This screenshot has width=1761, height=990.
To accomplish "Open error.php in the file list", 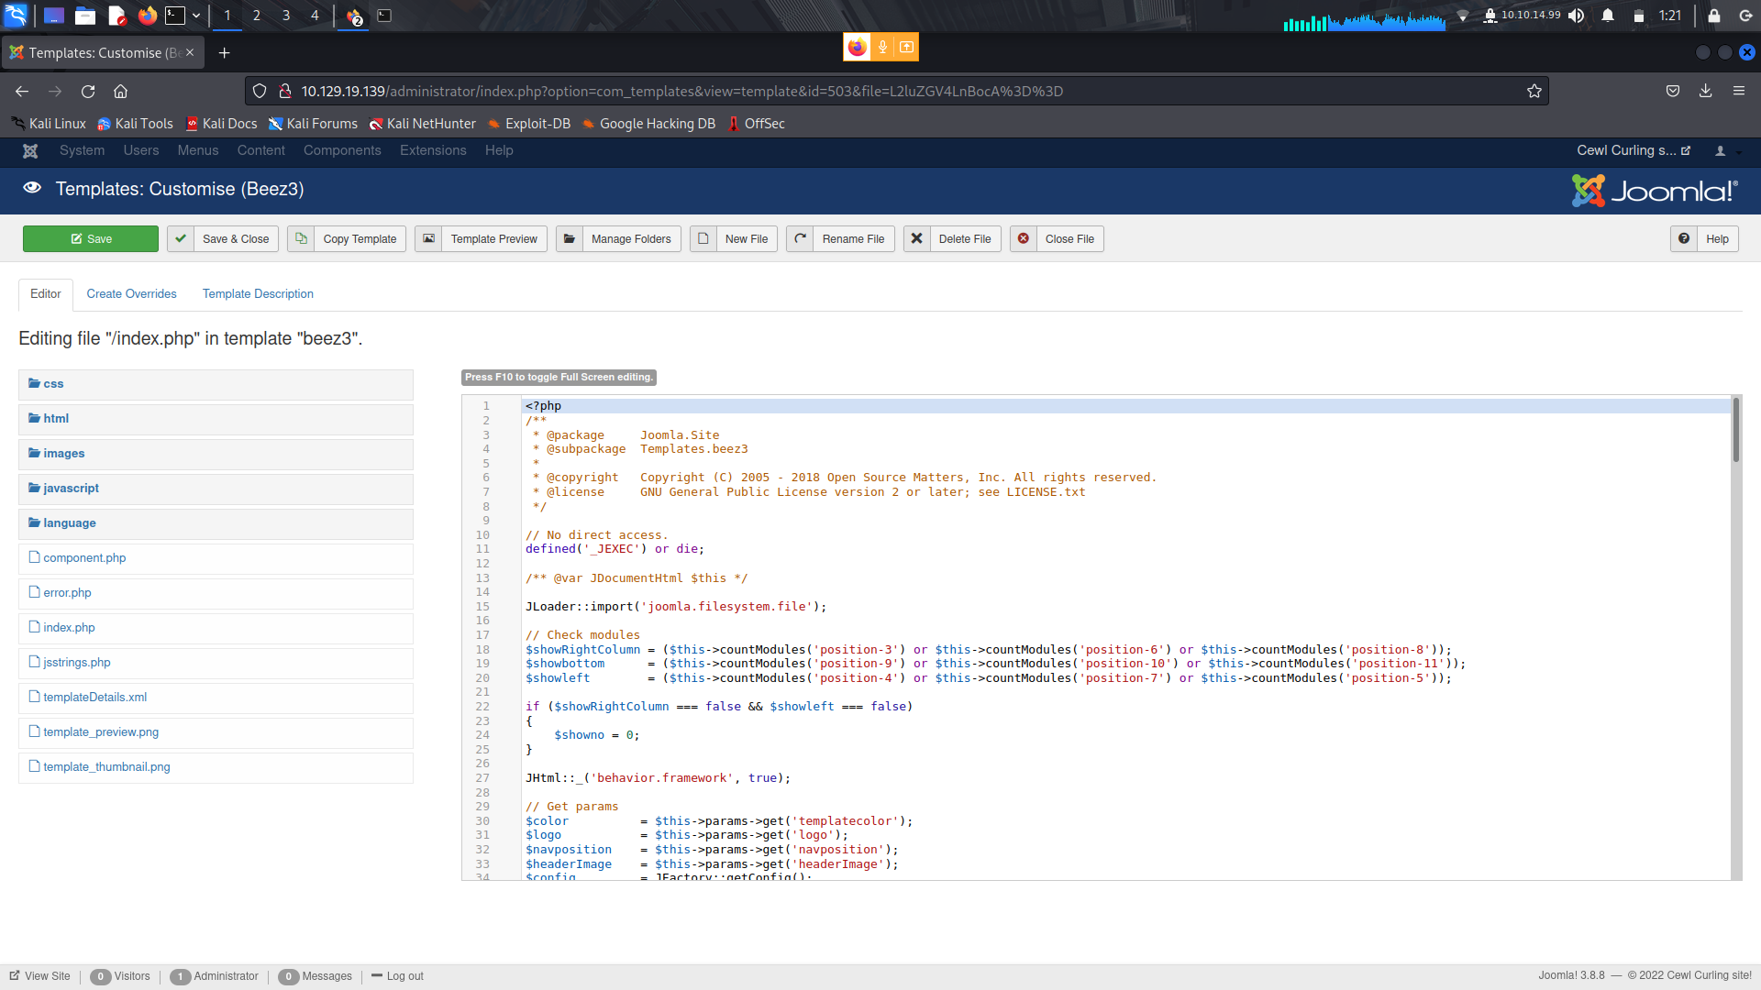I will coord(67,593).
